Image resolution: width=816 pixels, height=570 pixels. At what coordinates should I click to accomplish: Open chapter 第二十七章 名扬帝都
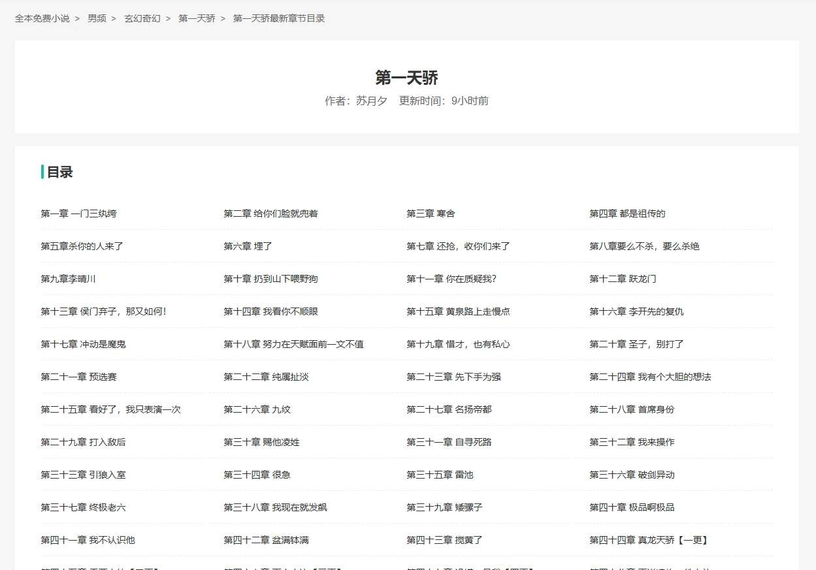[x=449, y=409]
